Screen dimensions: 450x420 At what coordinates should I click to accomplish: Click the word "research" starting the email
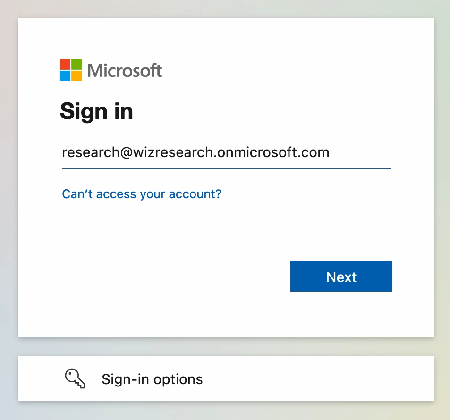tap(91, 152)
